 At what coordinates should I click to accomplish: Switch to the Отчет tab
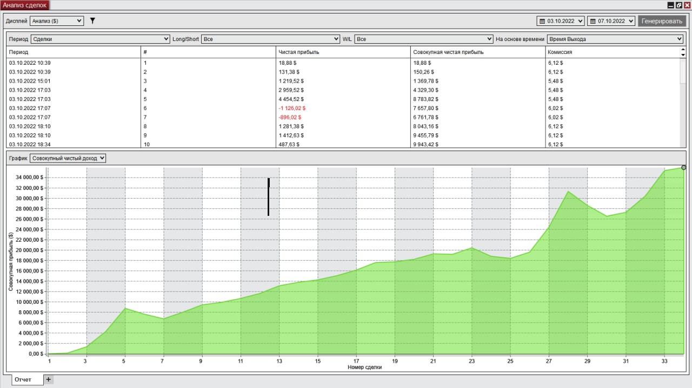(x=23, y=379)
